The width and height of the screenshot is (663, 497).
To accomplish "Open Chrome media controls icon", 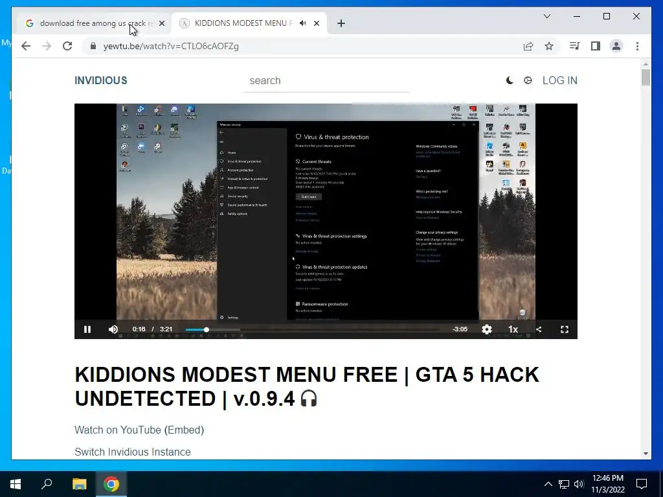I will point(575,46).
